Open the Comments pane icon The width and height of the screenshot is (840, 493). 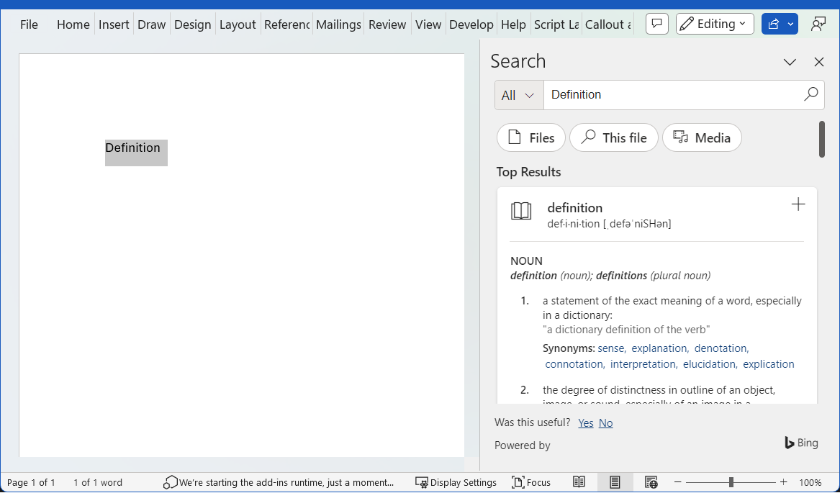pyautogui.click(x=656, y=24)
